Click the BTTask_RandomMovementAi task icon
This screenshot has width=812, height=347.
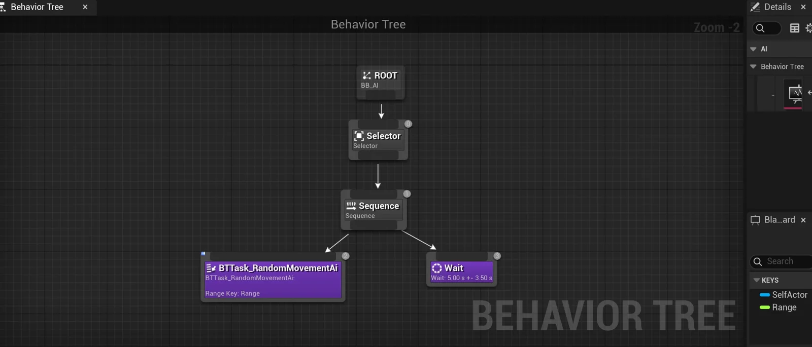(211, 268)
